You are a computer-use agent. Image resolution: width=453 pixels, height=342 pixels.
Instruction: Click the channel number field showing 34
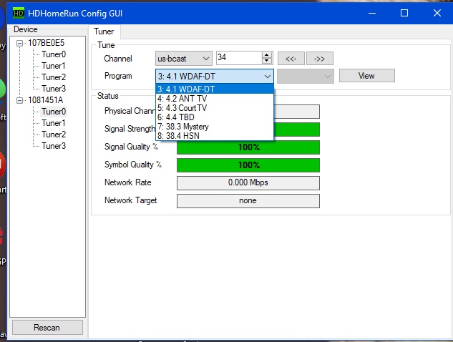tap(239, 58)
